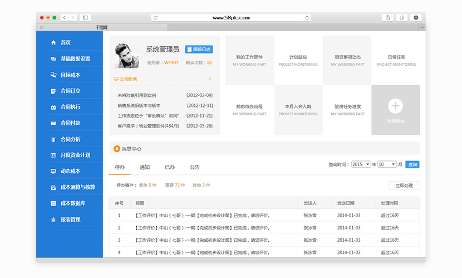
Task: Show all tabs overview icon
Action: (x=401, y=18)
